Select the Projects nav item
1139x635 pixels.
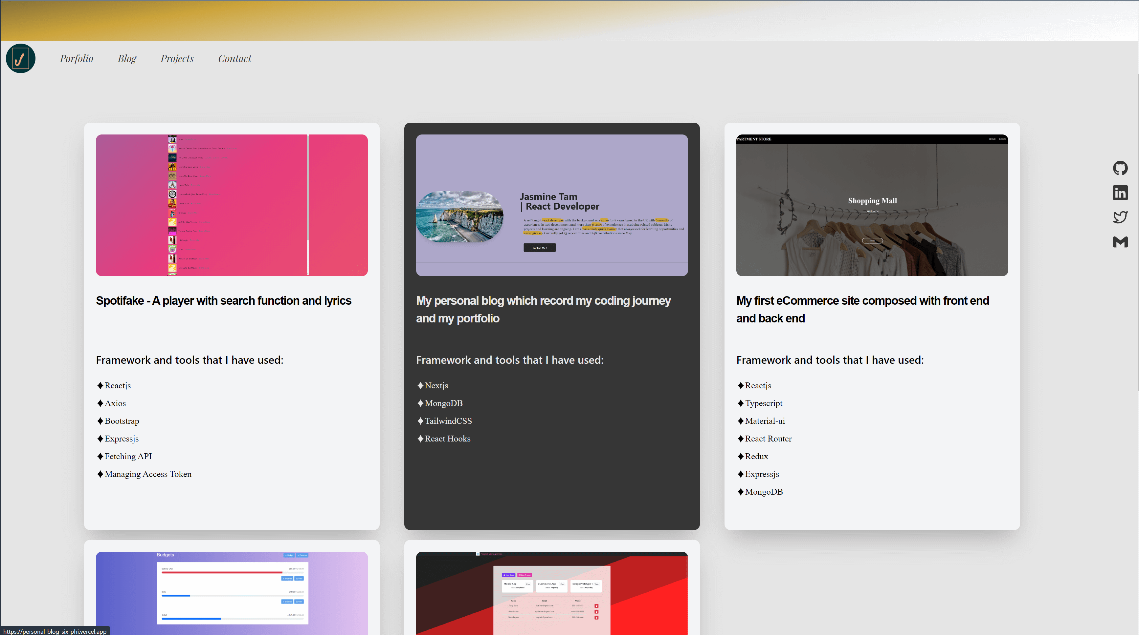(x=177, y=58)
